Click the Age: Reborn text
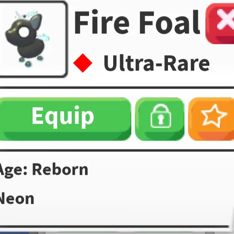 pos(43,170)
